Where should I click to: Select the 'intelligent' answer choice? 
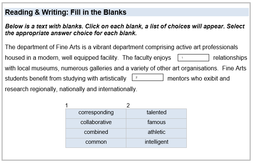157,142
